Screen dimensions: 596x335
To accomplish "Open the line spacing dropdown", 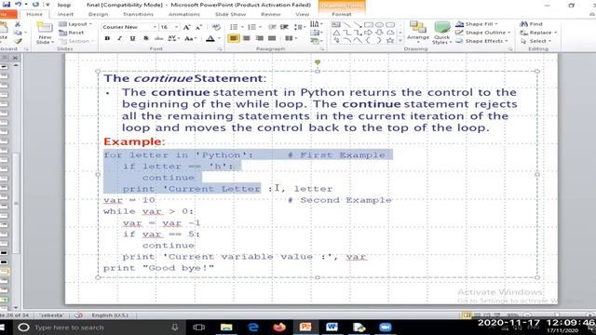I will point(300,27).
